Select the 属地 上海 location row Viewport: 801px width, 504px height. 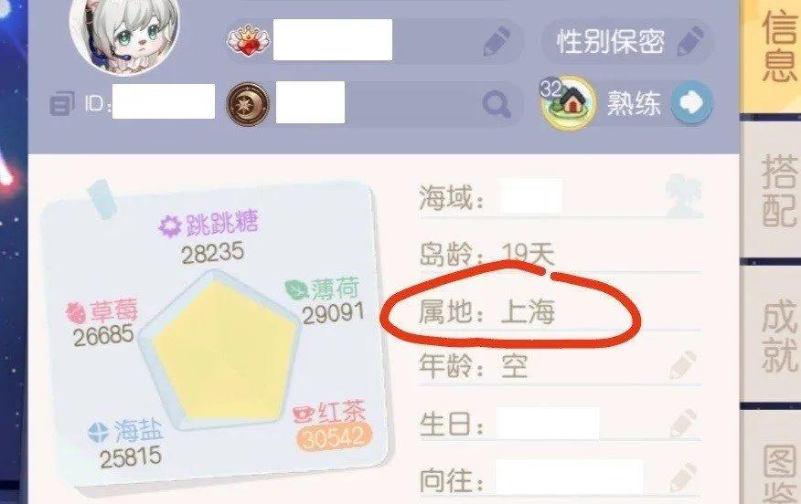click(x=560, y=312)
